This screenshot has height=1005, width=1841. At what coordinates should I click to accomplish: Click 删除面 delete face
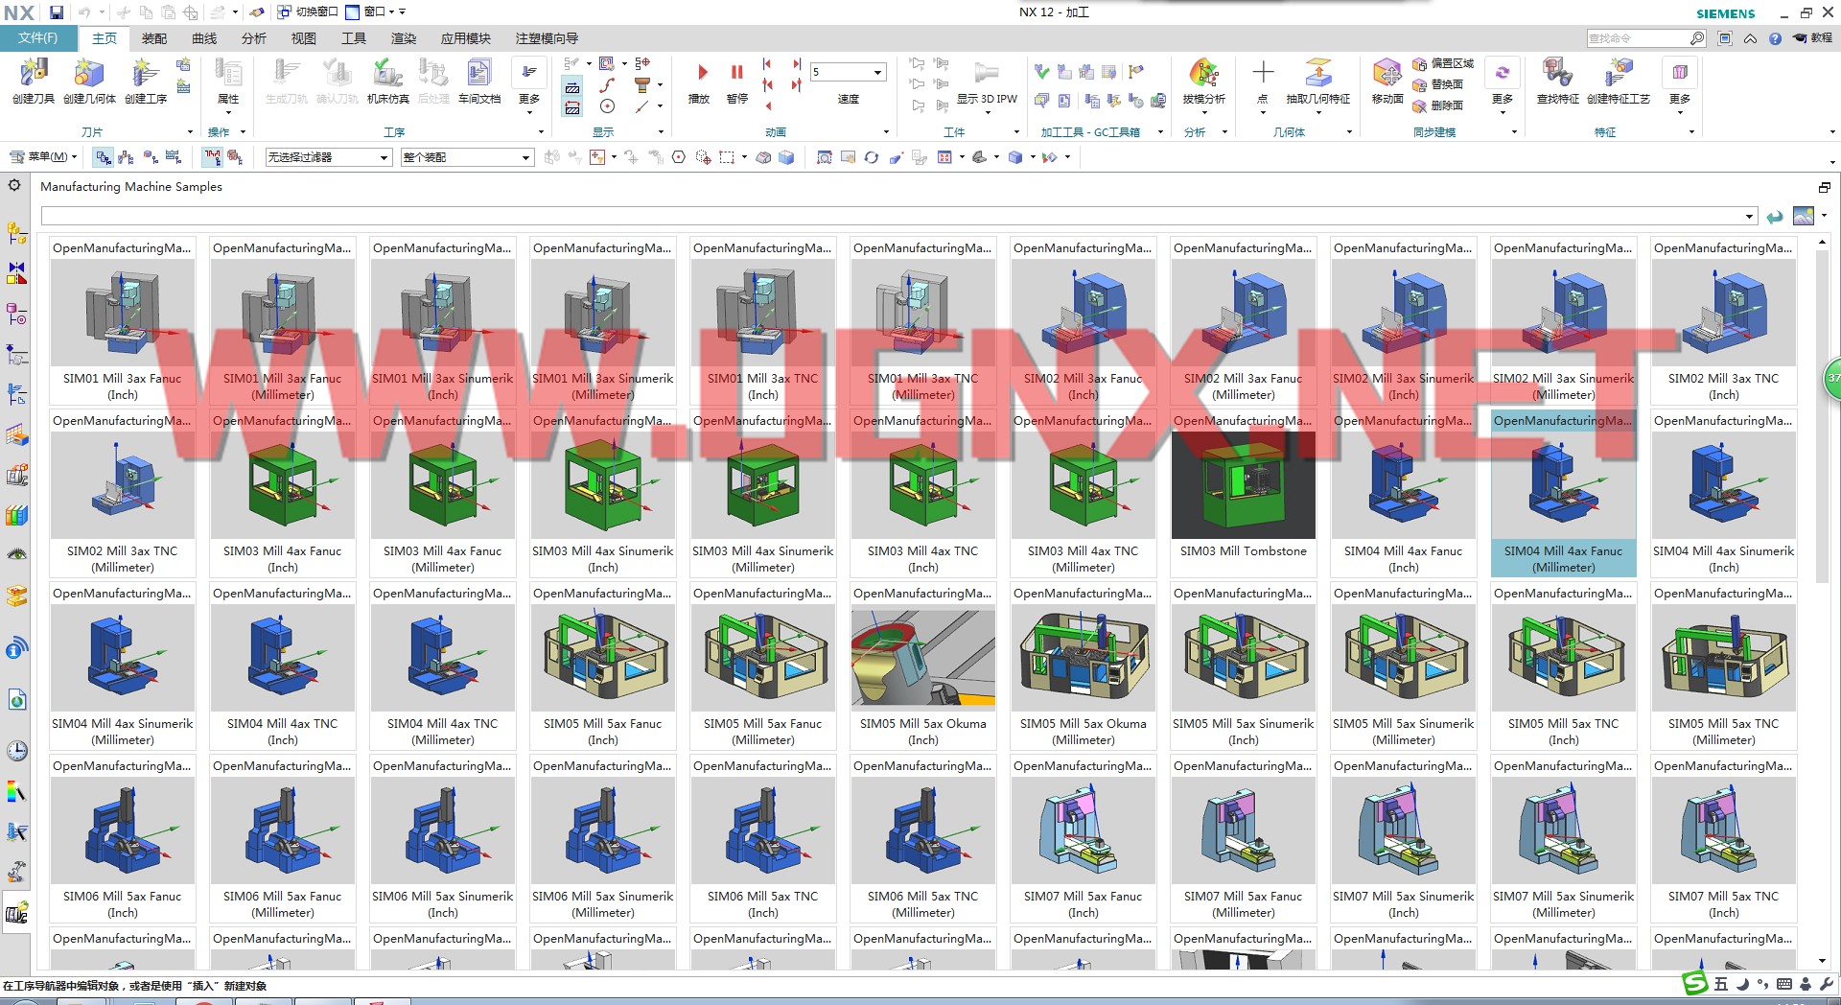[1437, 105]
